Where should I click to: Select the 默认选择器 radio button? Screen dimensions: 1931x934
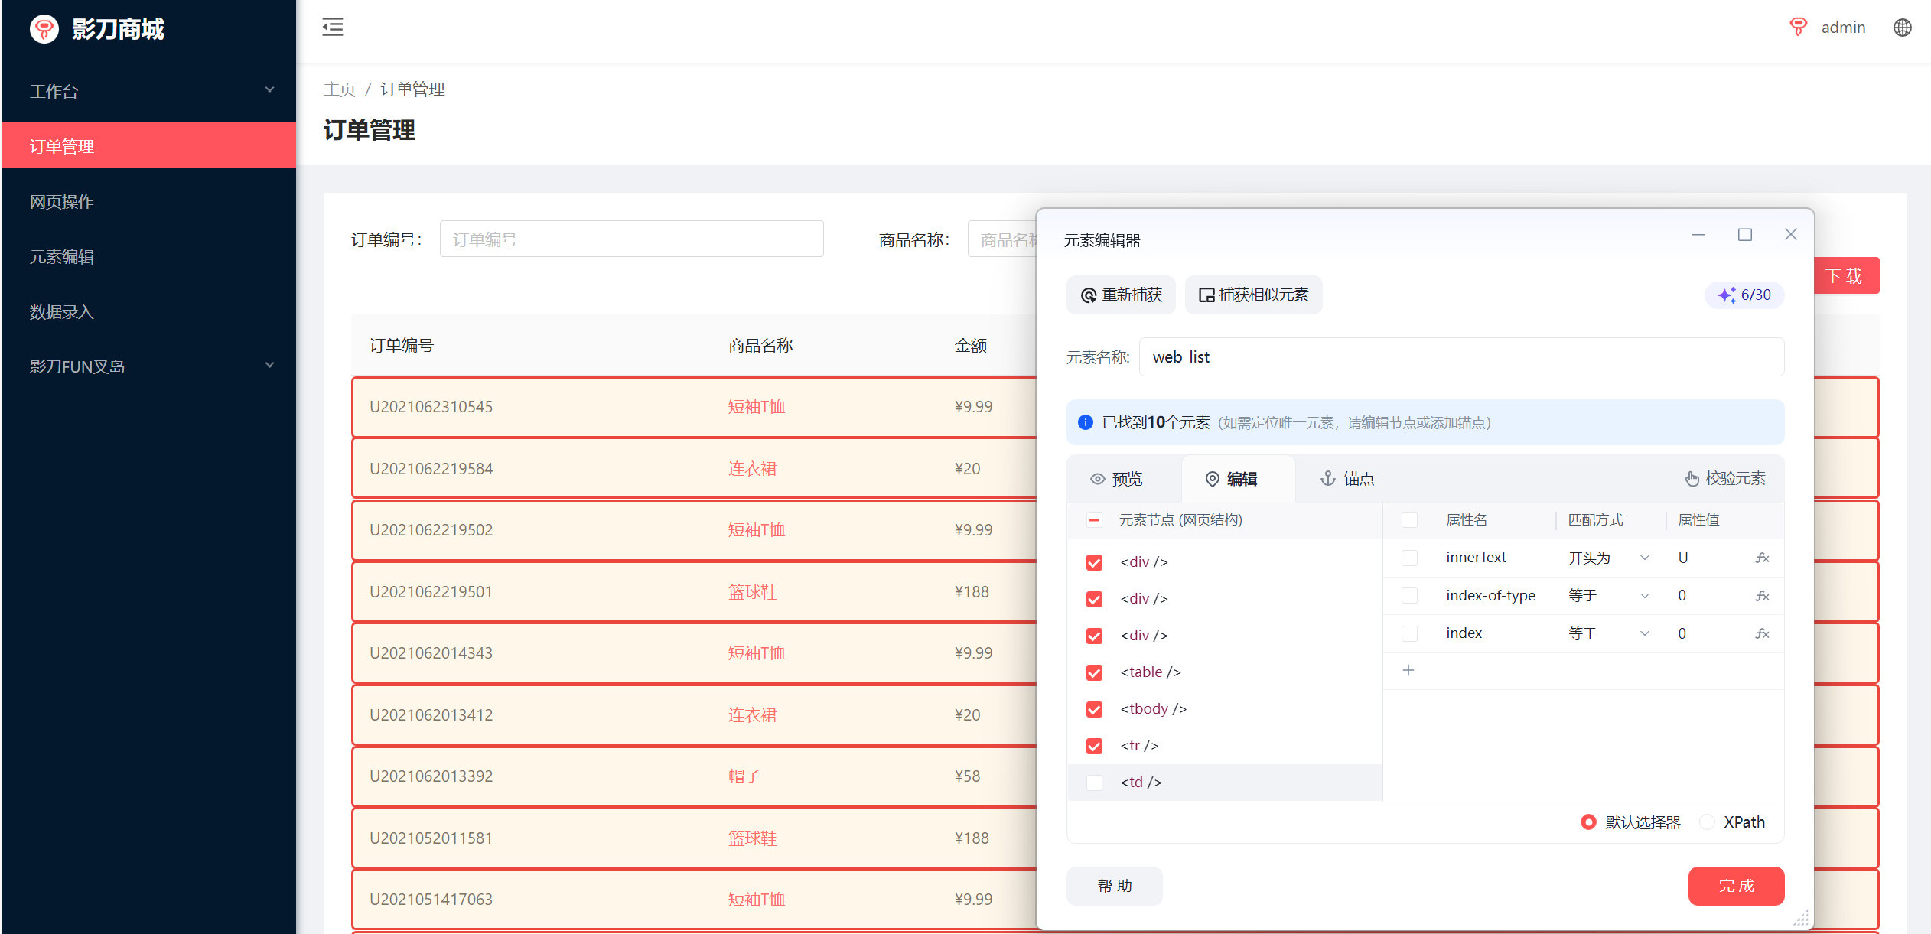tap(1589, 822)
